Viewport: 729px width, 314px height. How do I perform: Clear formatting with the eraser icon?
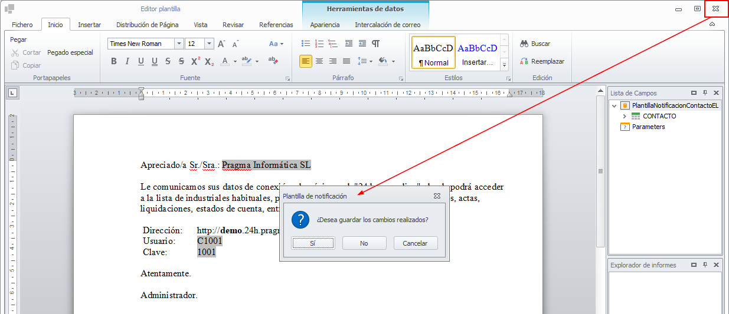coord(273,61)
